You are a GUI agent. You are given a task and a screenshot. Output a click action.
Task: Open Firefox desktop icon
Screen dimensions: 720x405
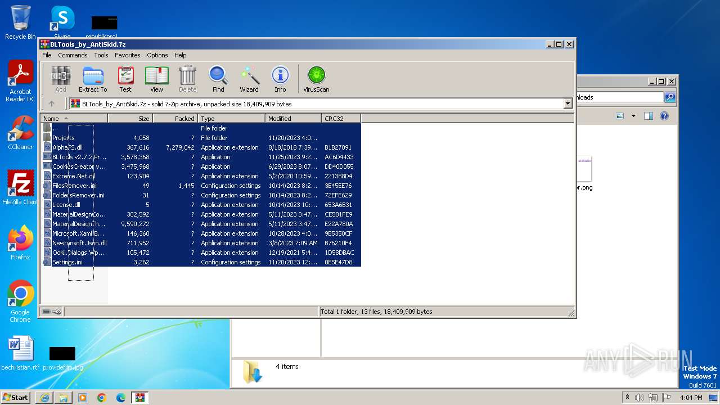click(x=20, y=243)
